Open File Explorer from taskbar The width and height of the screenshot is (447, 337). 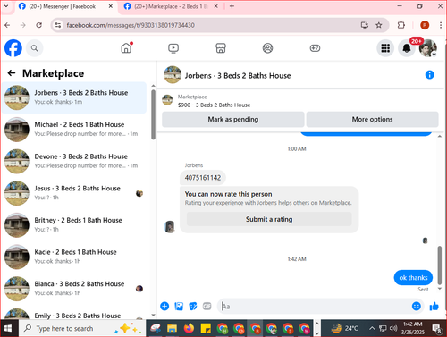coord(172,328)
